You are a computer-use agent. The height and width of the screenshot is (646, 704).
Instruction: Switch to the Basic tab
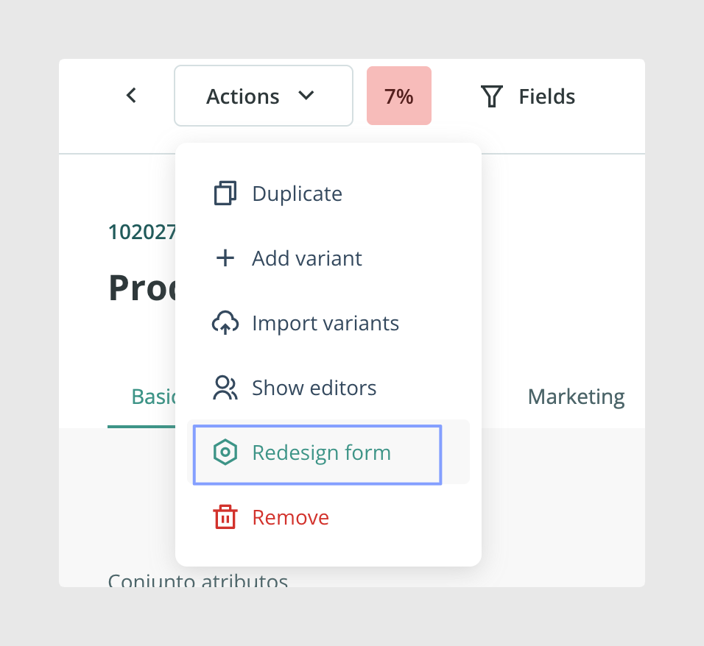point(152,397)
